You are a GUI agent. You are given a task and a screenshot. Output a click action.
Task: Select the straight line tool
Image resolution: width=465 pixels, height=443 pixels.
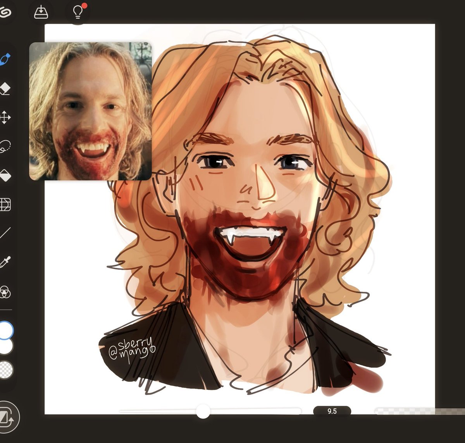pos(5,233)
